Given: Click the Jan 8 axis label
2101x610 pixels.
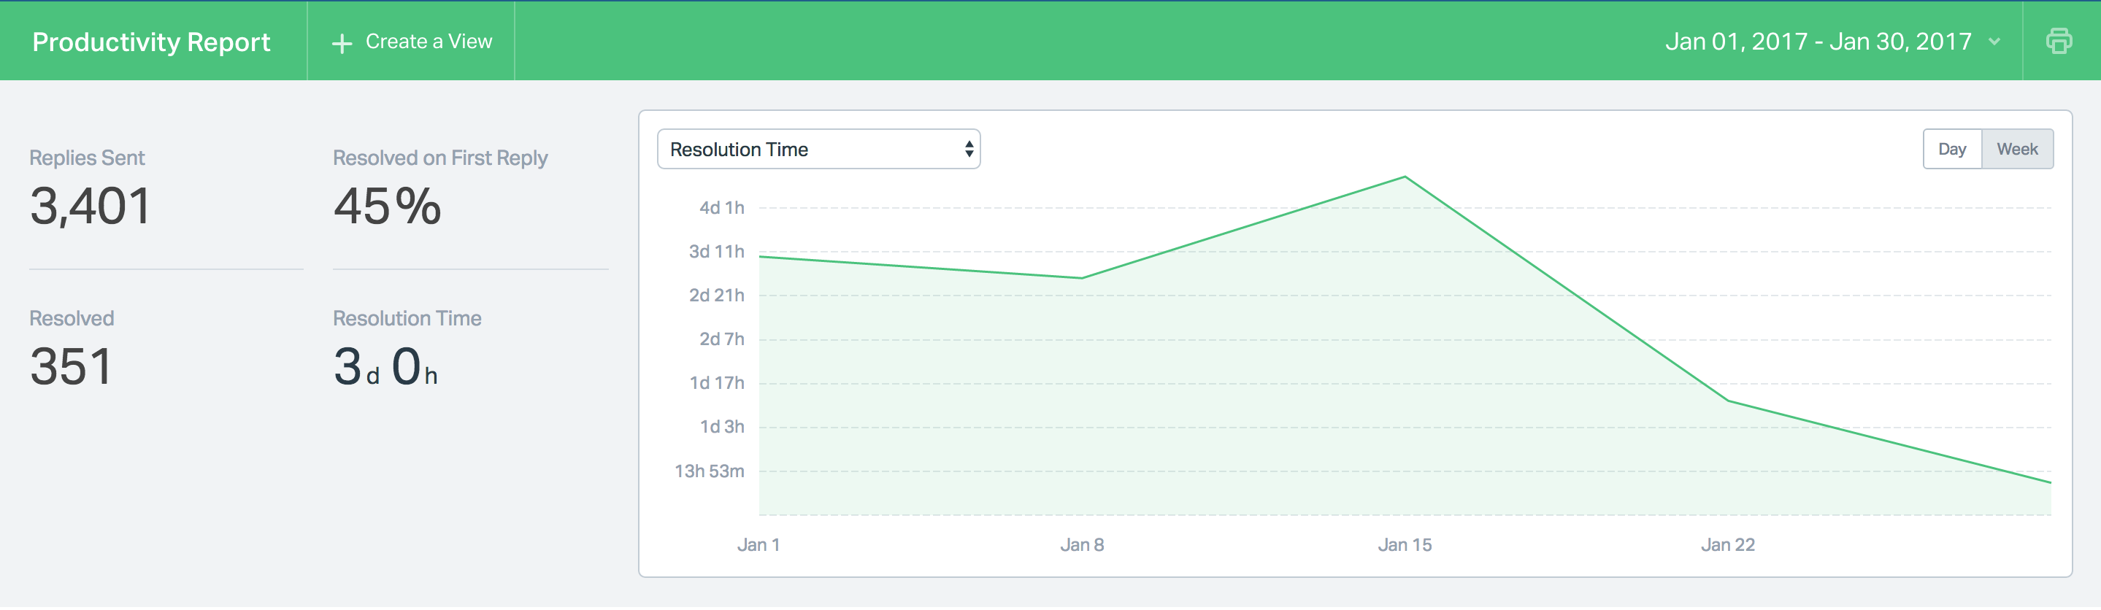Looking at the screenshot, I should (x=1081, y=545).
